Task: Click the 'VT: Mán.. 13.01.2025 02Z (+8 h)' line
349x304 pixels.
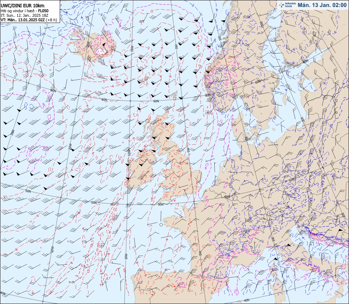Action: [29, 20]
